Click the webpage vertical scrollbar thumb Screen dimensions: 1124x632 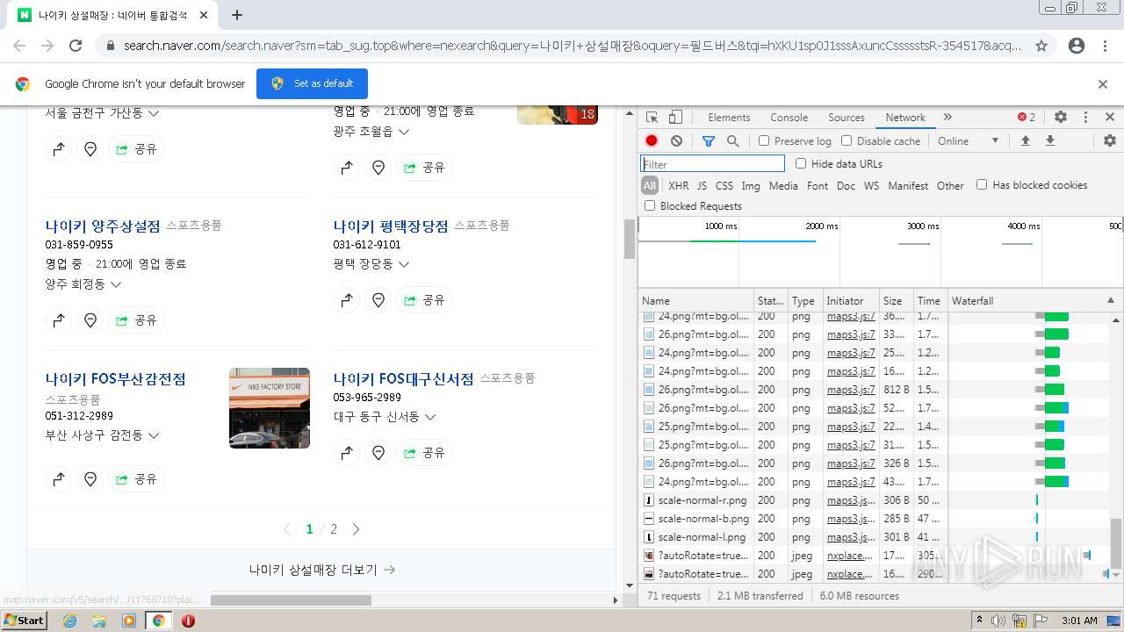coord(629,239)
